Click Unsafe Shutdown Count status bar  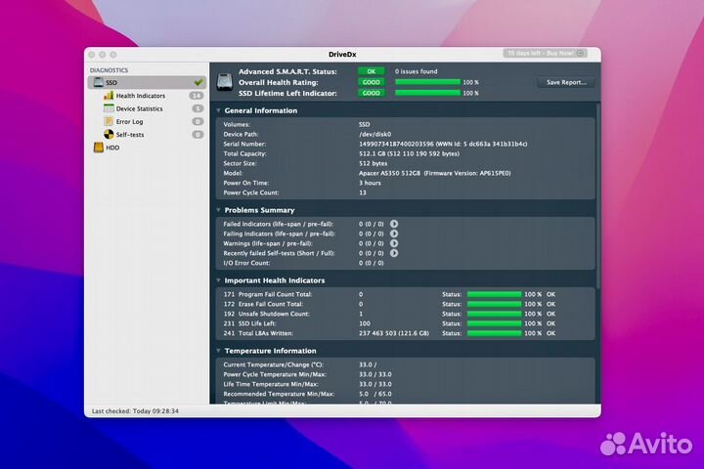coord(494,314)
